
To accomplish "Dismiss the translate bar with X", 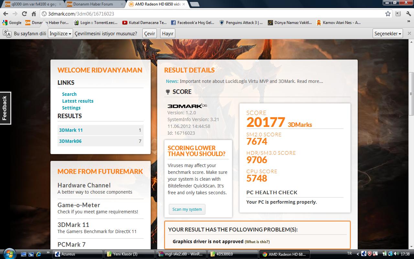I will (x=409, y=33).
